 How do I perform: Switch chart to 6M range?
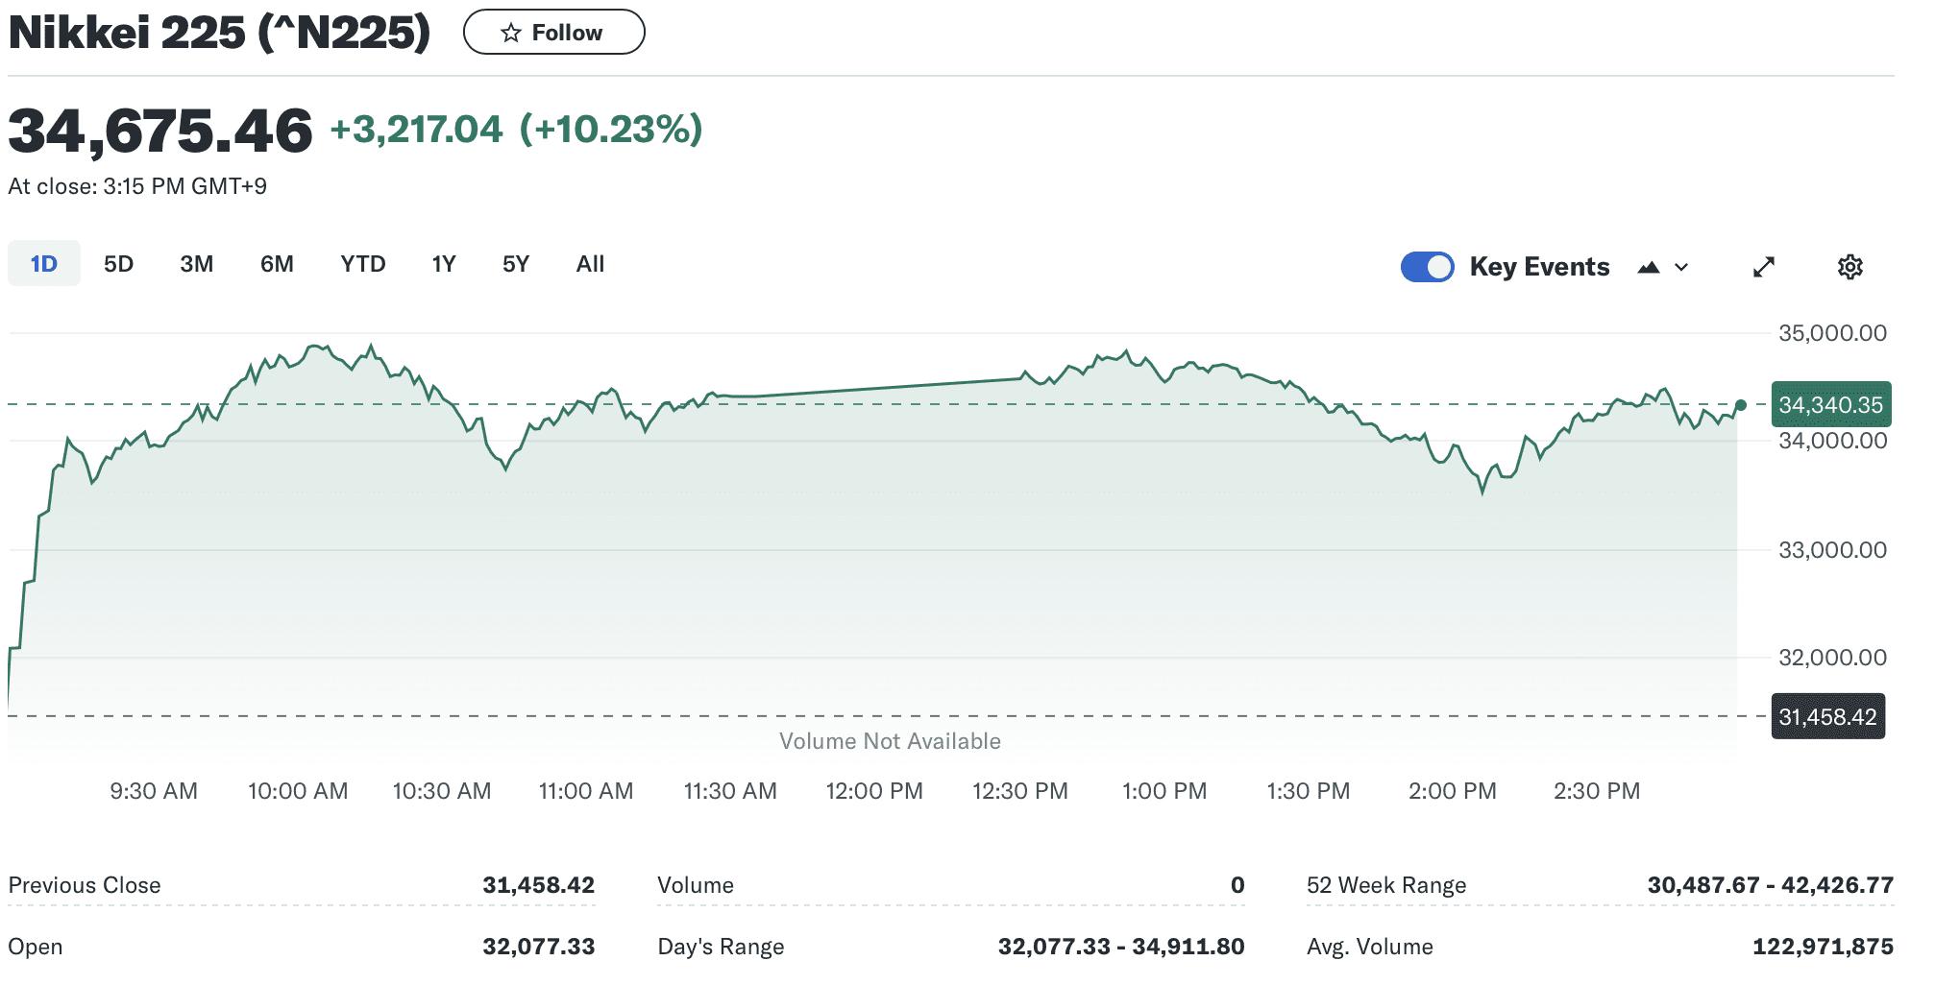click(277, 264)
